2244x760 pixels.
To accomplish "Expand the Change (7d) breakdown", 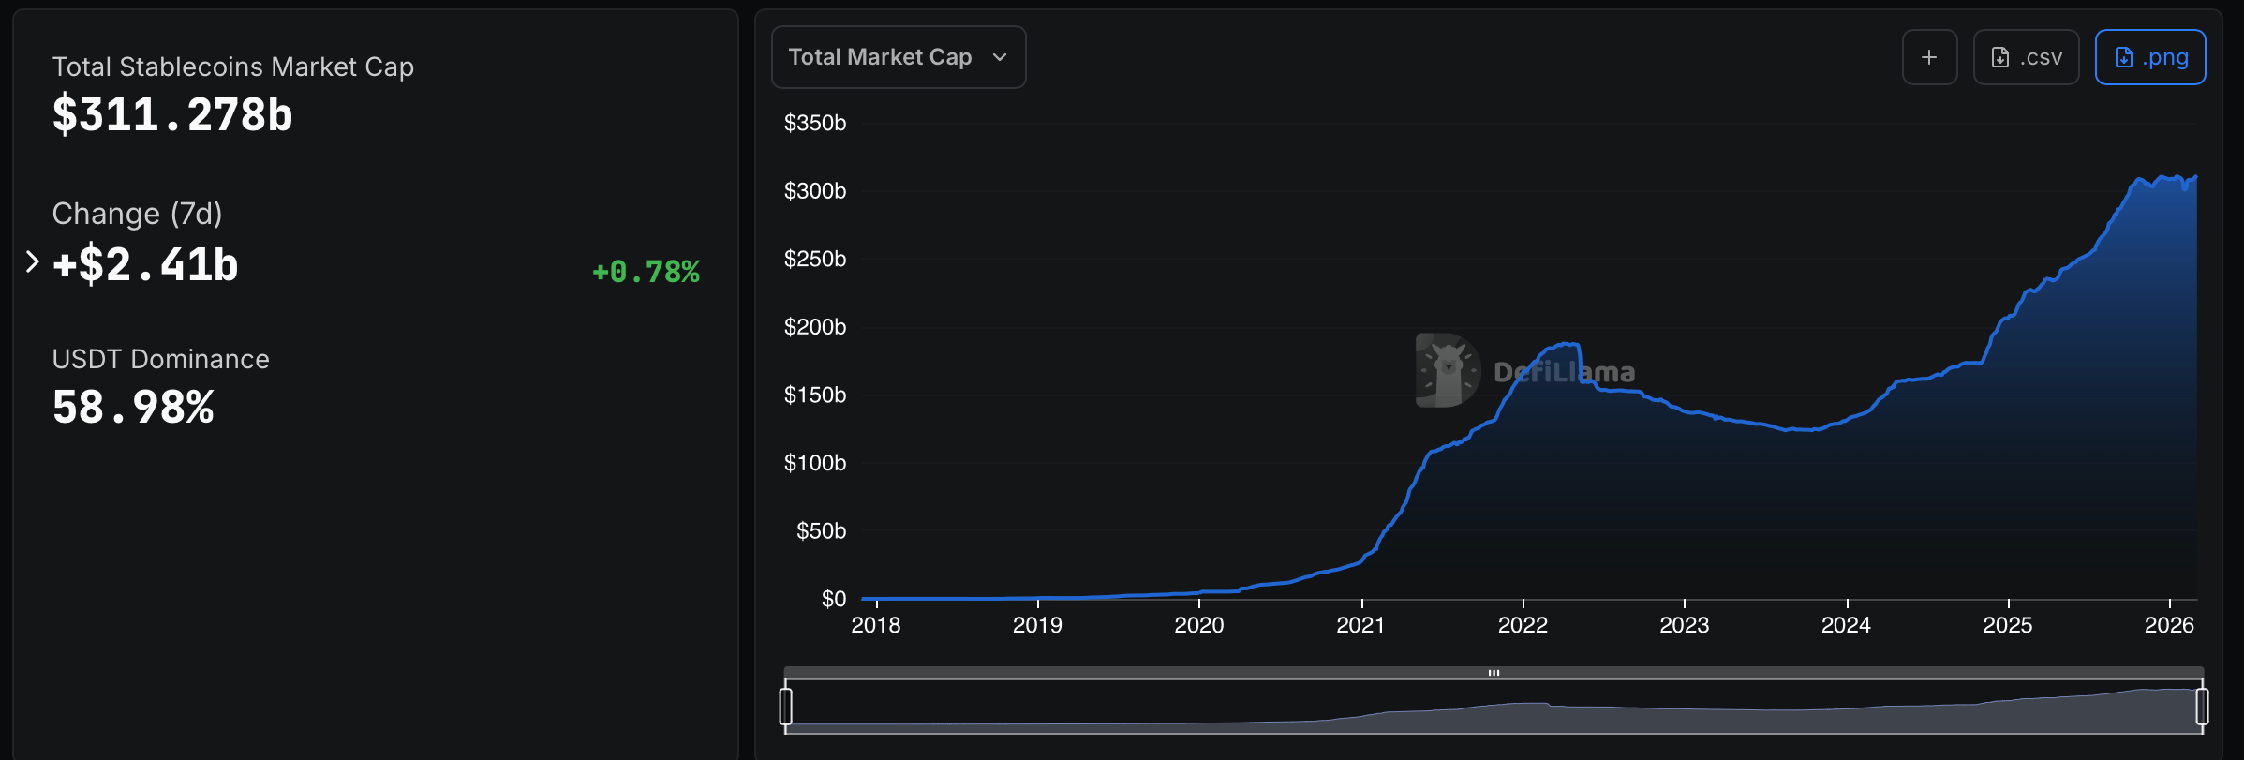I will (34, 262).
